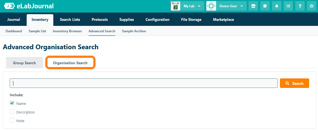Go to the Inventory Browser link
Screen dimensions: 318x131
67,31
